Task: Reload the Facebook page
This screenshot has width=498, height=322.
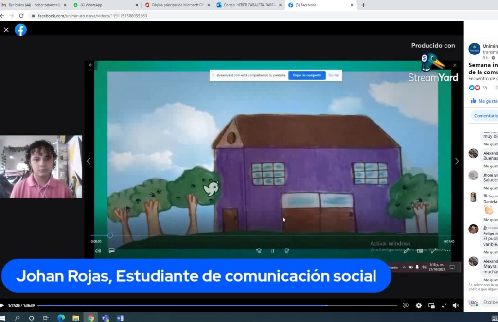Action: coord(21,16)
